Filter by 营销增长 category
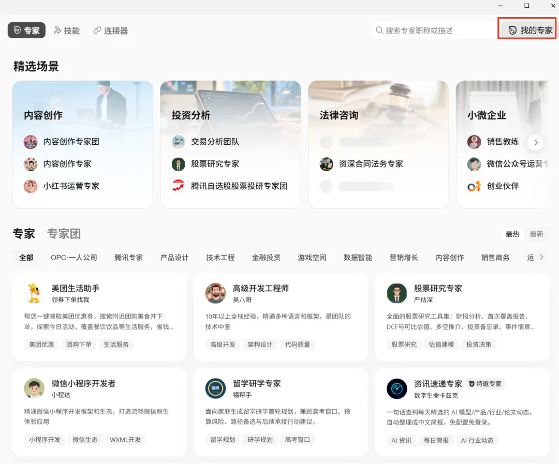Viewport: 559px width, 464px height. coord(404,257)
